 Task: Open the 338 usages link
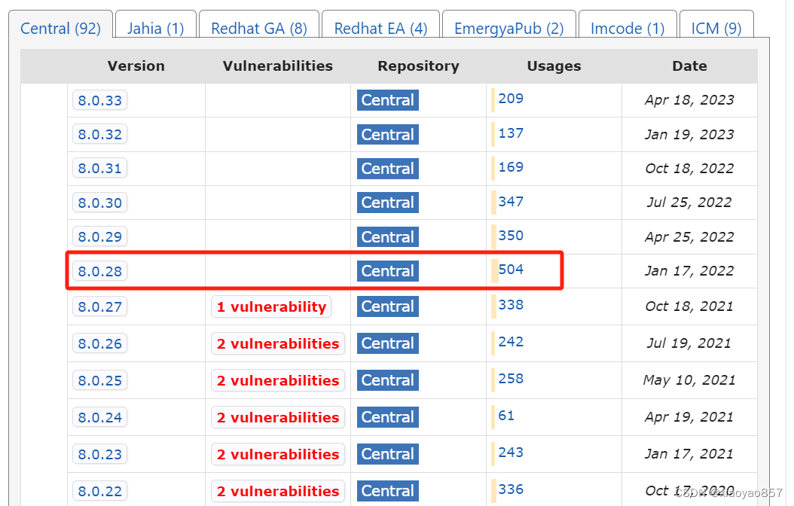(x=511, y=305)
